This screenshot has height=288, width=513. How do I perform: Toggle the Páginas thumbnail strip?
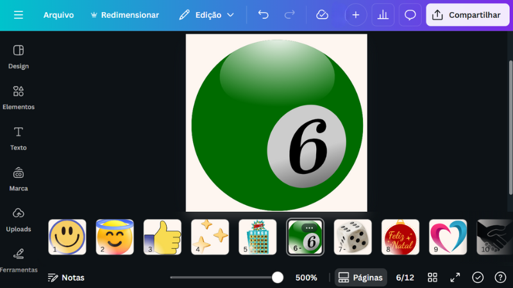point(360,277)
